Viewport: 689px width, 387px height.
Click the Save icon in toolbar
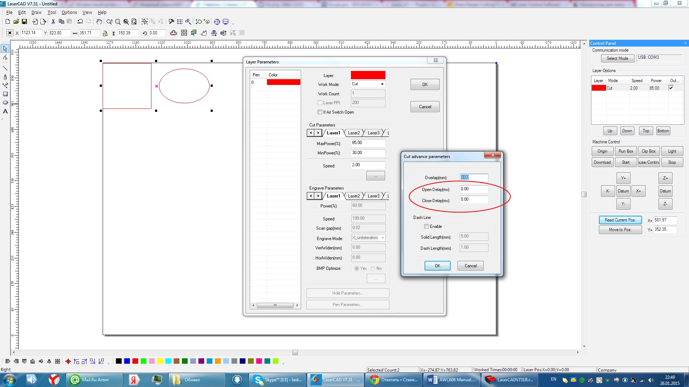coord(24,22)
